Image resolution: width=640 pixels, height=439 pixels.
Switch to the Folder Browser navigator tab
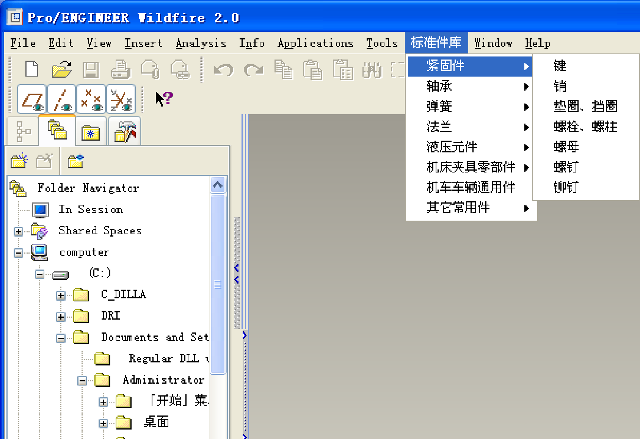[x=57, y=130]
